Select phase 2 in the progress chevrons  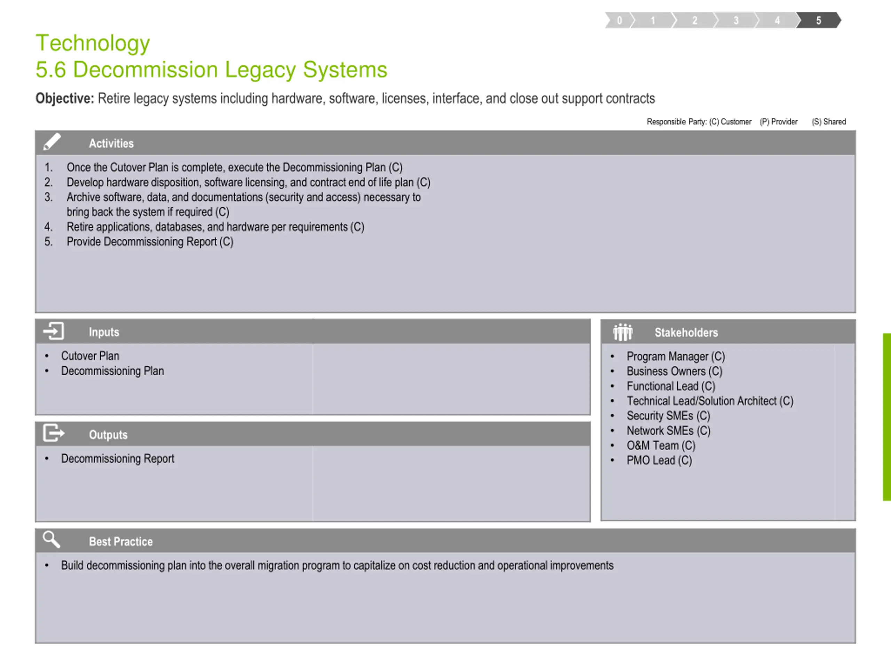695,20
